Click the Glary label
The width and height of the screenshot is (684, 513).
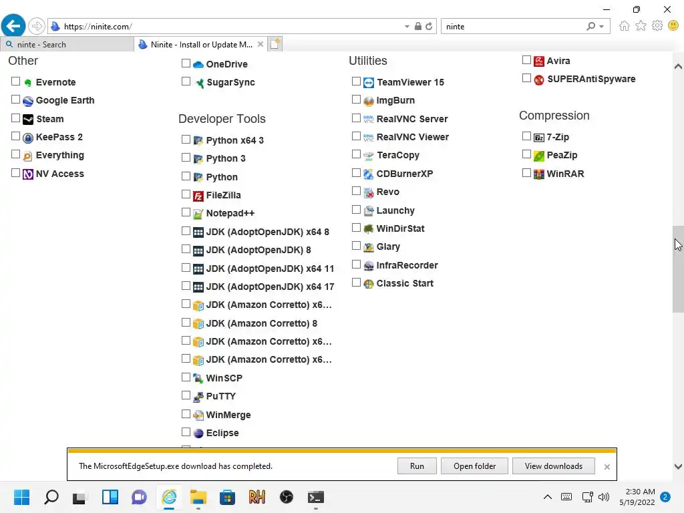pos(388,247)
